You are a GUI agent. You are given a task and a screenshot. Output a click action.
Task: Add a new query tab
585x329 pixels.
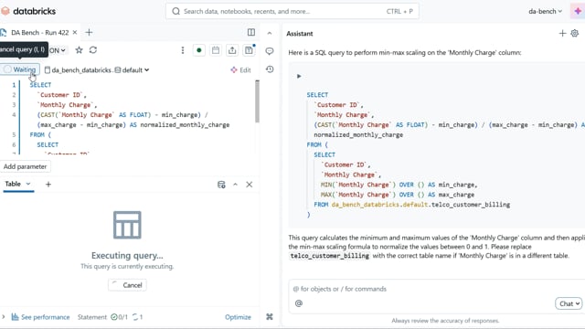click(x=89, y=33)
